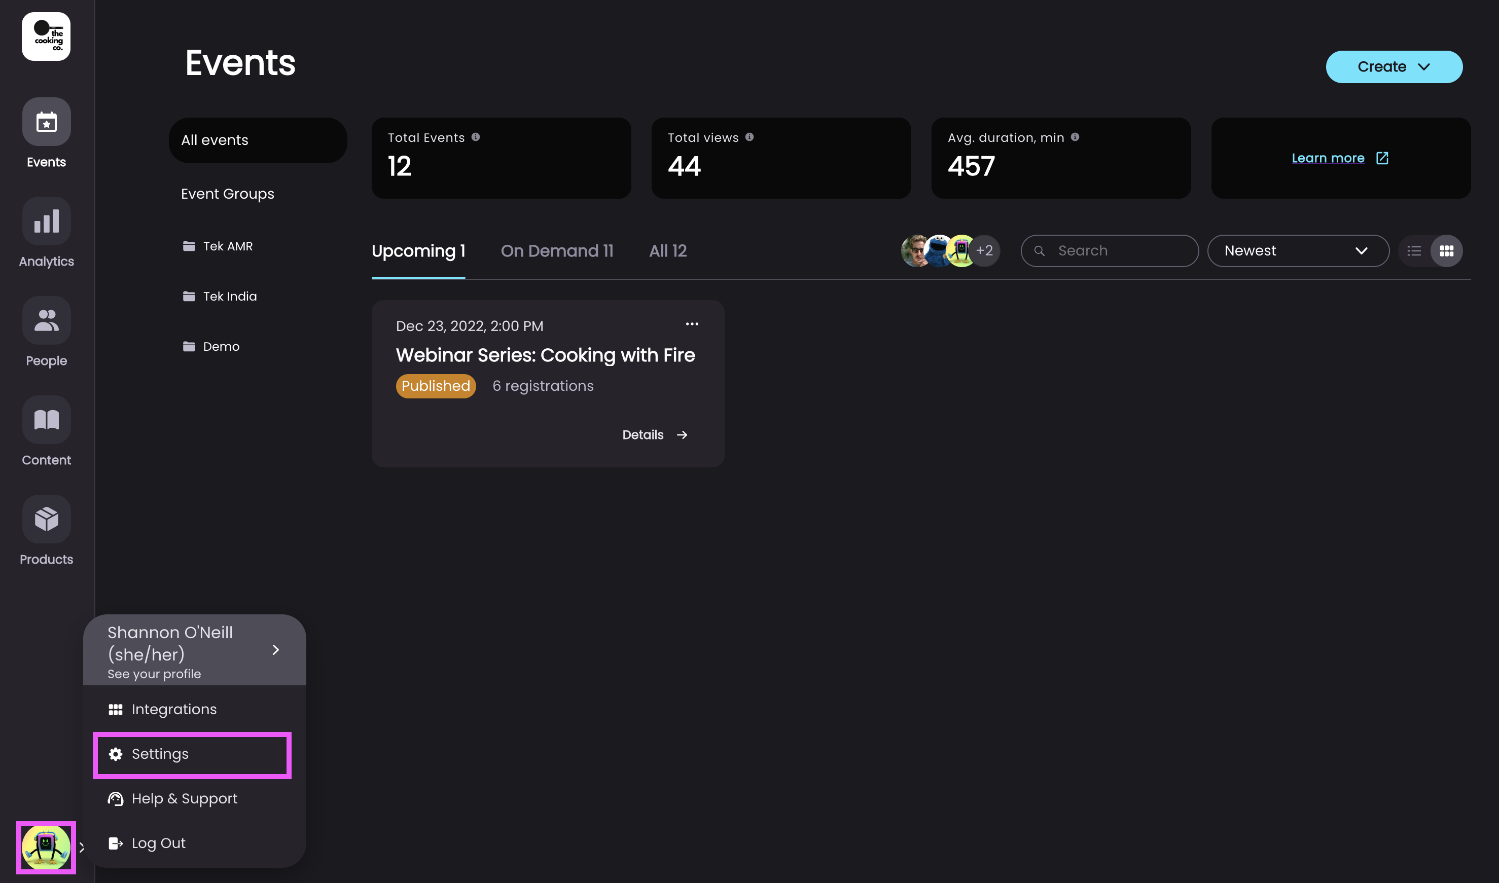
Task: Open the Content book icon
Action: pos(47,420)
